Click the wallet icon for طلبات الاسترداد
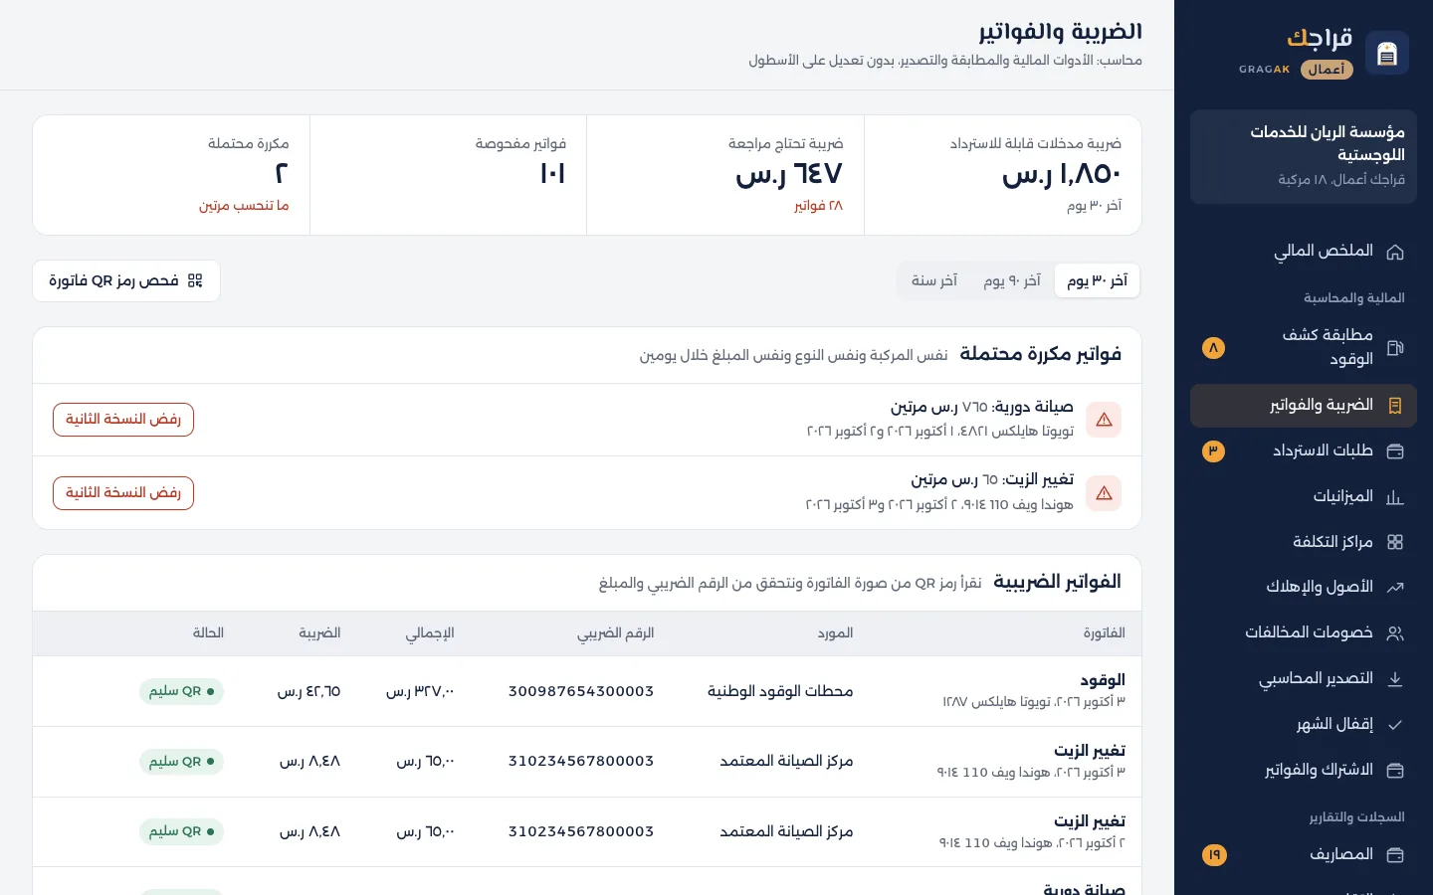The height and width of the screenshot is (895, 1433). pos(1395,451)
